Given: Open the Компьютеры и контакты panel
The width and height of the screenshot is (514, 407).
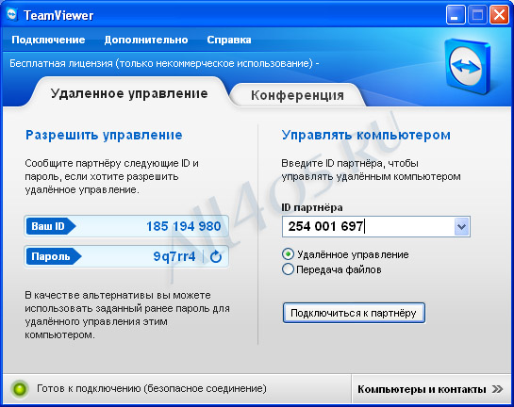Looking at the screenshot, I should coord(430,389).
